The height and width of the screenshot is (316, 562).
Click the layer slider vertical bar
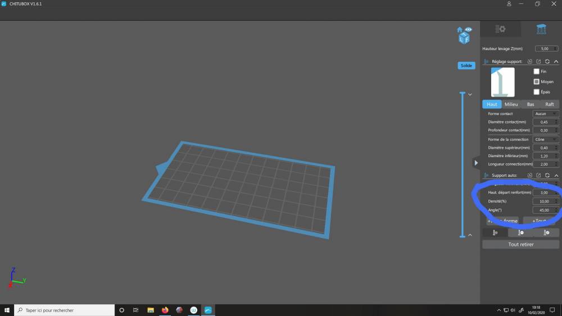point(463,164)
